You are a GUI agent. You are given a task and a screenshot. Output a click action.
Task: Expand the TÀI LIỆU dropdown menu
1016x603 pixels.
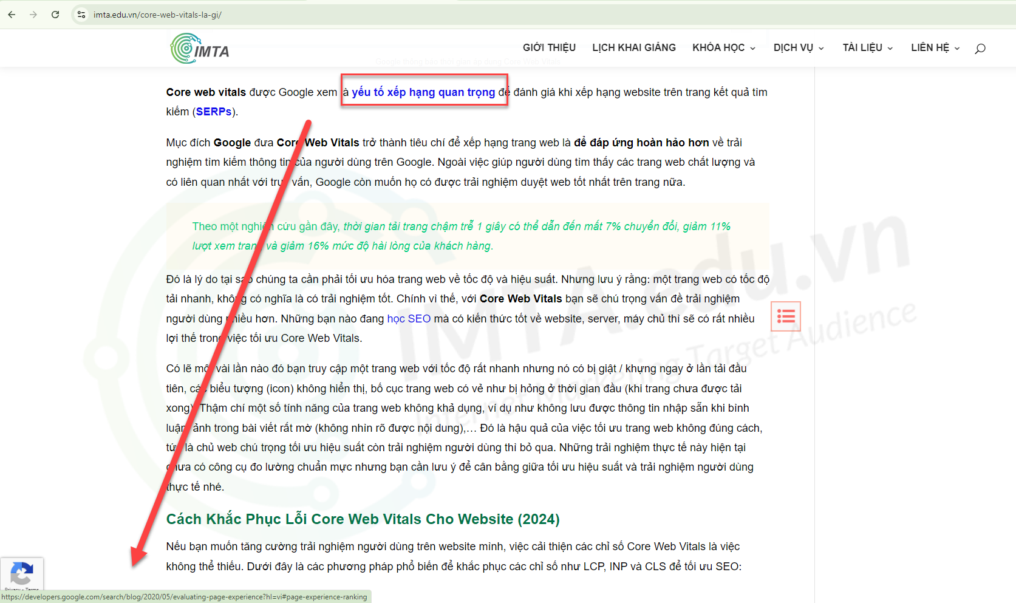click(x=868, y=48)
